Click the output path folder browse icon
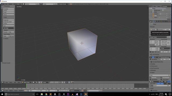The width and height of the screenshot is (172, 96). click(x=170, y=75)
